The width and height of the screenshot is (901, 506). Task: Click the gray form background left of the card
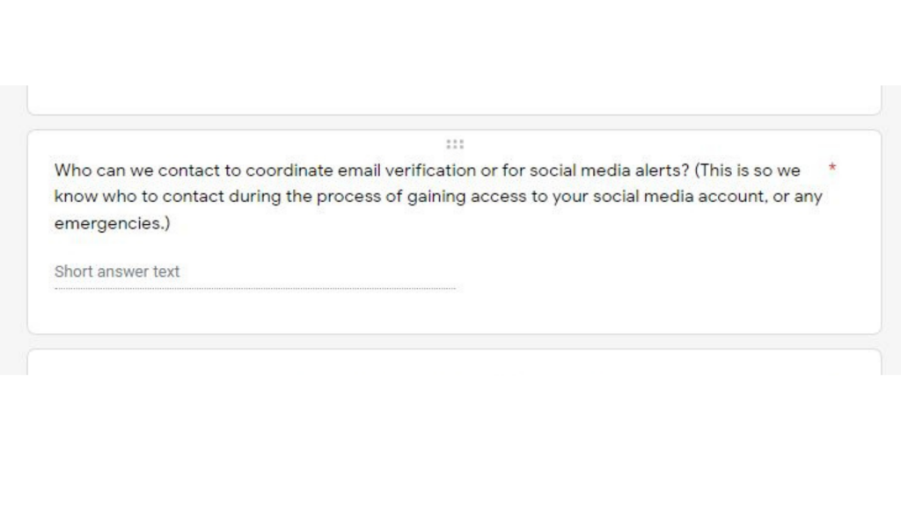12,230
